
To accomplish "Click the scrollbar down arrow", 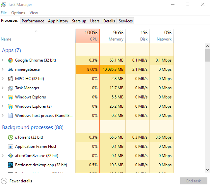I will pyautogui.click(x=207, y=170).
